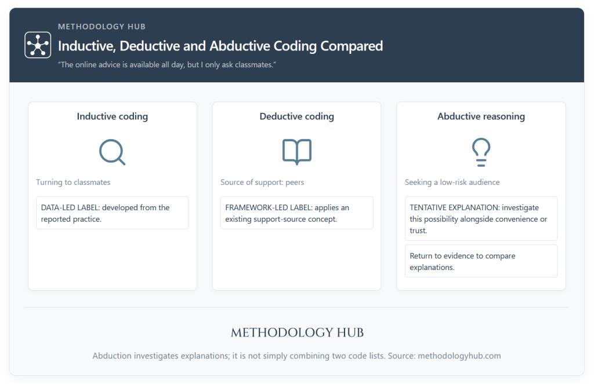The height and width of the screenshot is (384, 594).
Task: Click the "Inductive, Deductive and Abductive Coding Compared" title
Action: point(220,46)
